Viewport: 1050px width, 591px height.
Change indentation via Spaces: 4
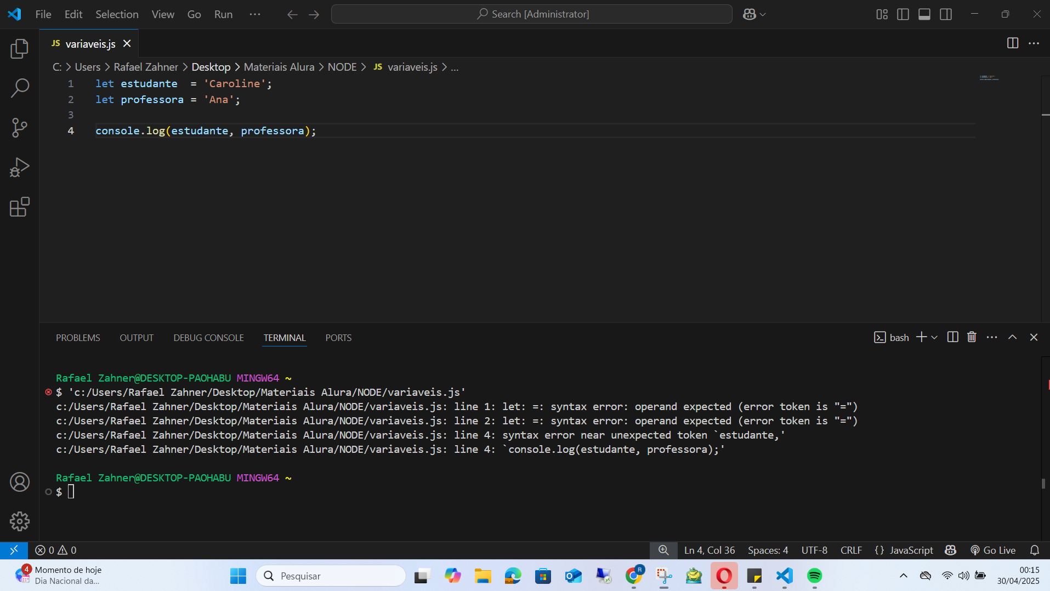pos(768,550)
